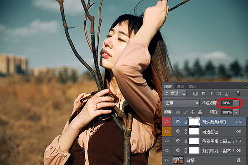Click the lock position move icon
This screenshot has height=165, width=248.
pyautogui.click(x=193, y=112)
